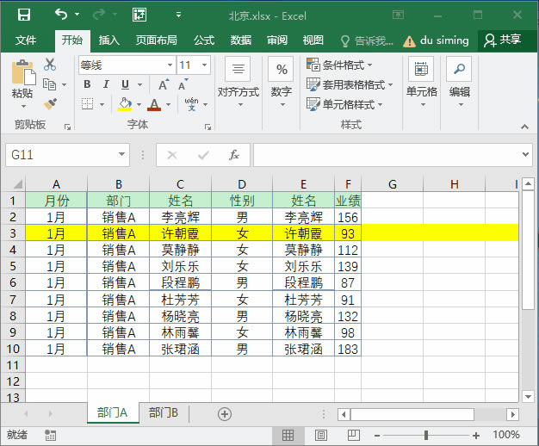Screen dimensions: 539x446
Task: Click the Decrease Font Size icon
Action: pos(183,84)
